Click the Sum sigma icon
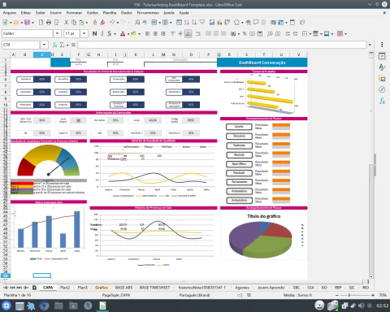Screen dimensions: 390x312 (x=62, y=45)
